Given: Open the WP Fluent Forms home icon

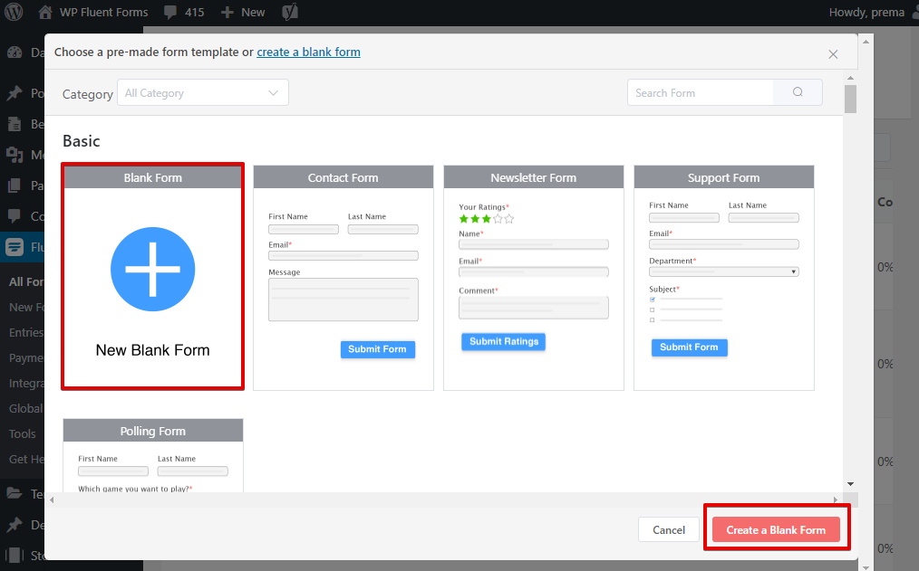Looking at the screenshot, I should (x=45, y=13).
